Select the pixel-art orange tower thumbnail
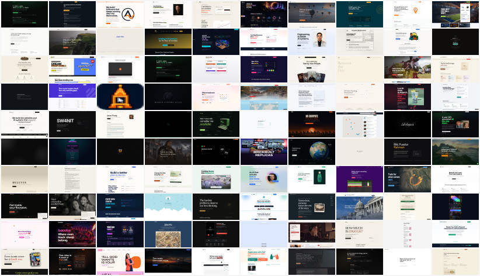The width and height of the screenshot is (480, 276). (x=120, y=97)
